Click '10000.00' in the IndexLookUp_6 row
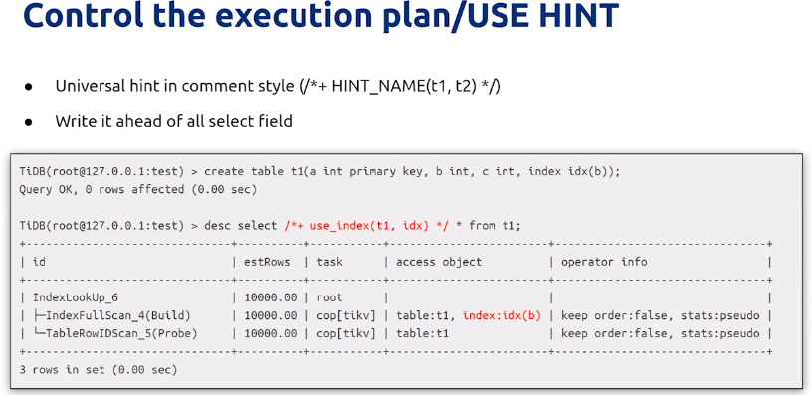 (x=271, y=297)
